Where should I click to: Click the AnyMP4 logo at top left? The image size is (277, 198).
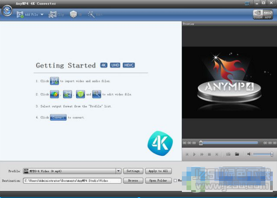pos(7,10)
